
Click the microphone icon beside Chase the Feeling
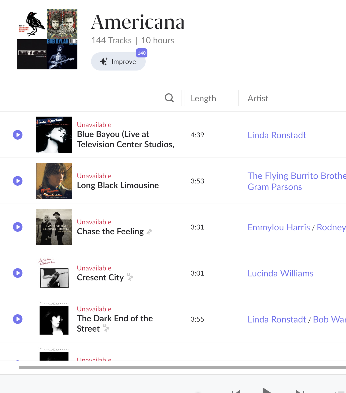click(149, 232)
